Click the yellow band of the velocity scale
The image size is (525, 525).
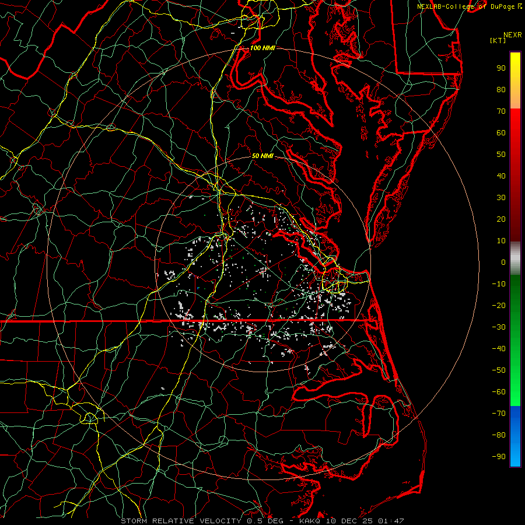point(515,80)
